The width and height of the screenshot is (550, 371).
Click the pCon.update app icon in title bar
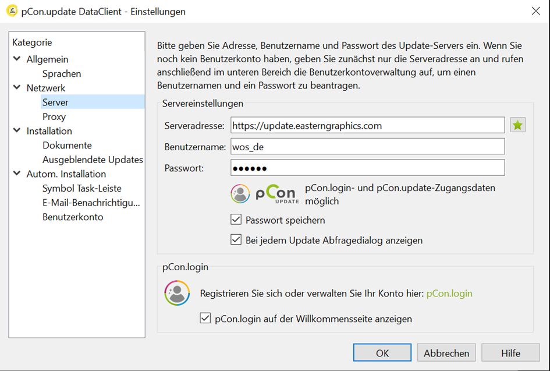pyautogui.click(x=12, y=11)
